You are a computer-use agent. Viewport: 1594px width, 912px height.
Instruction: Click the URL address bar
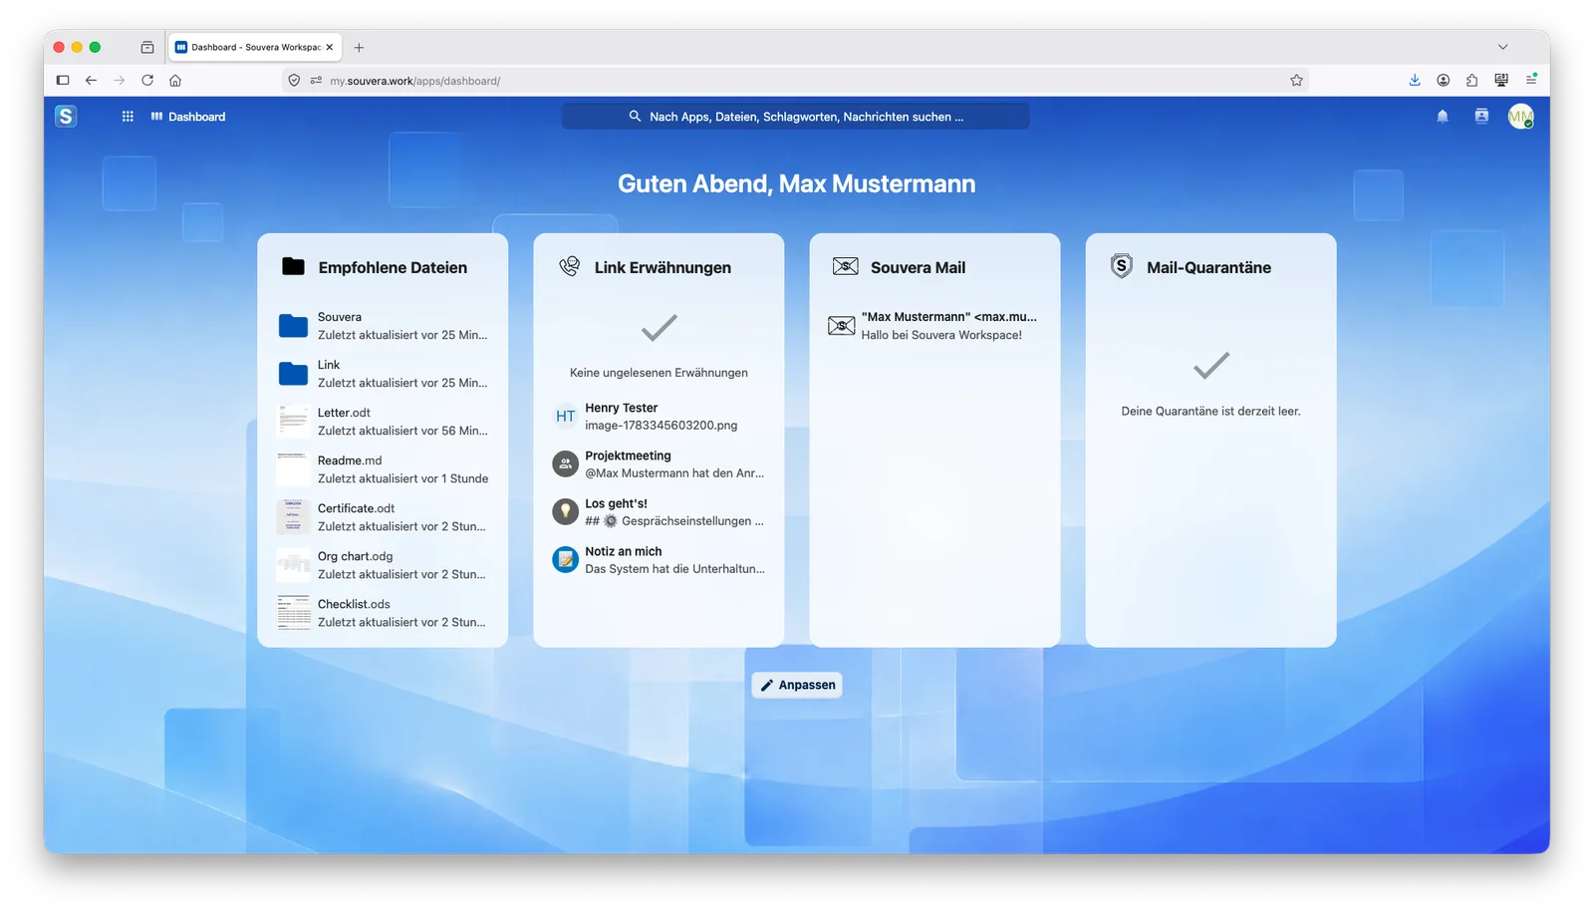(795, 81)
